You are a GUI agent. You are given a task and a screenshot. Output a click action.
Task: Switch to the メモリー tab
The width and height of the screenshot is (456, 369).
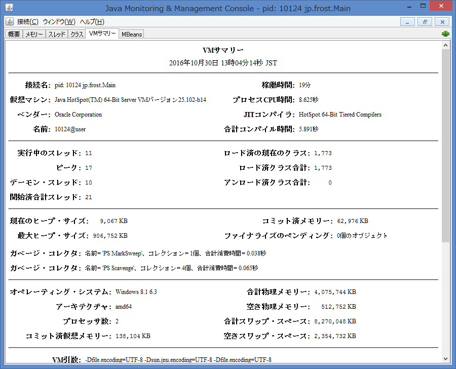pyautogui.click(x=34, y=33)
